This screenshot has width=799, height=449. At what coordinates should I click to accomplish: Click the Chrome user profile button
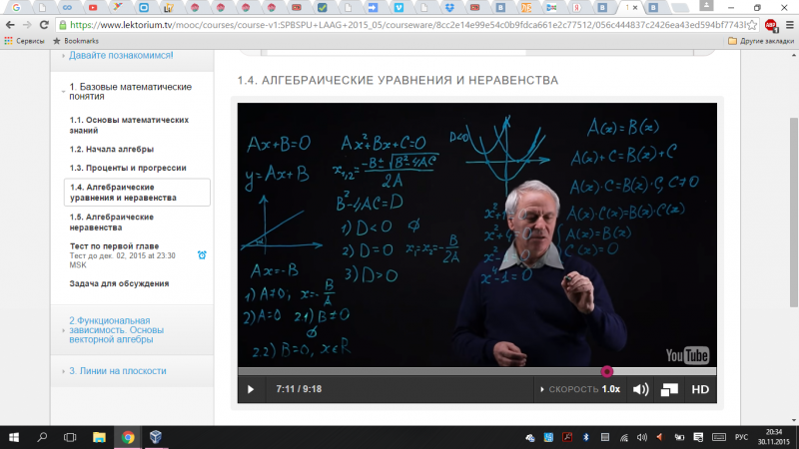[706, 6]
